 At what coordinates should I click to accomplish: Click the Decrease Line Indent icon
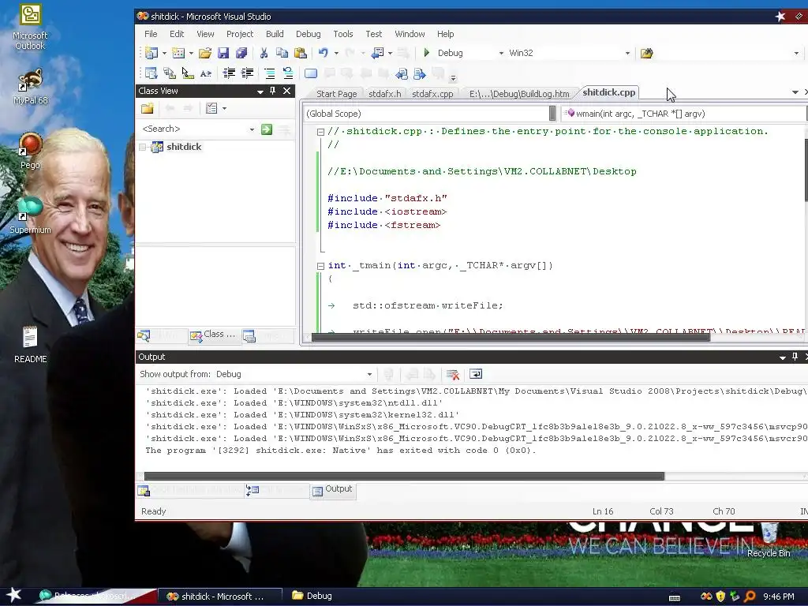click(229, 73)
